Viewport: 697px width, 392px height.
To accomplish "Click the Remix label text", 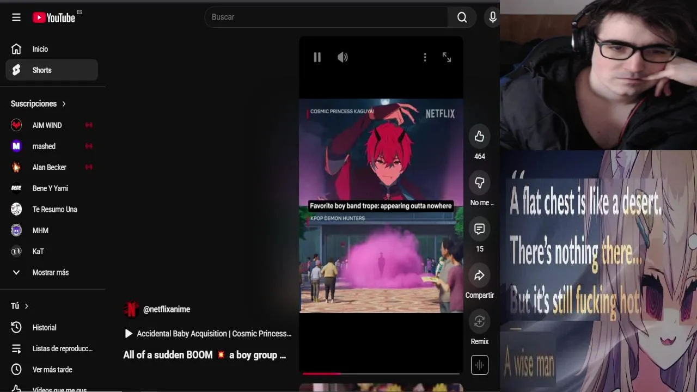I will (x=479, y=341).
